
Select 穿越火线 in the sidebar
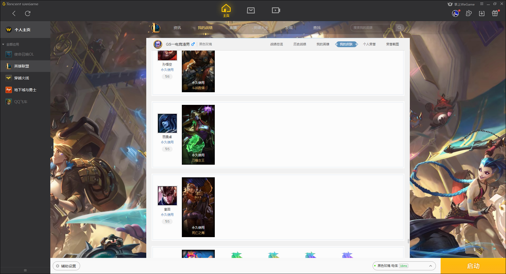(x=25, y=78)
